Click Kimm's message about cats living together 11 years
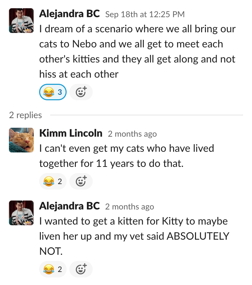The width and height of the screenshot is (252, 285). (126, 156)
